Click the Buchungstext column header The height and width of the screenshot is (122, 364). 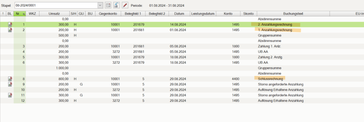click(x=293, y=14)
